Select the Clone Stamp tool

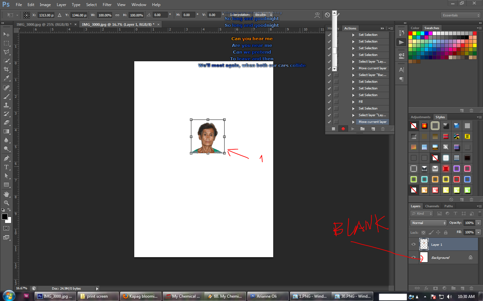(7, 105)
